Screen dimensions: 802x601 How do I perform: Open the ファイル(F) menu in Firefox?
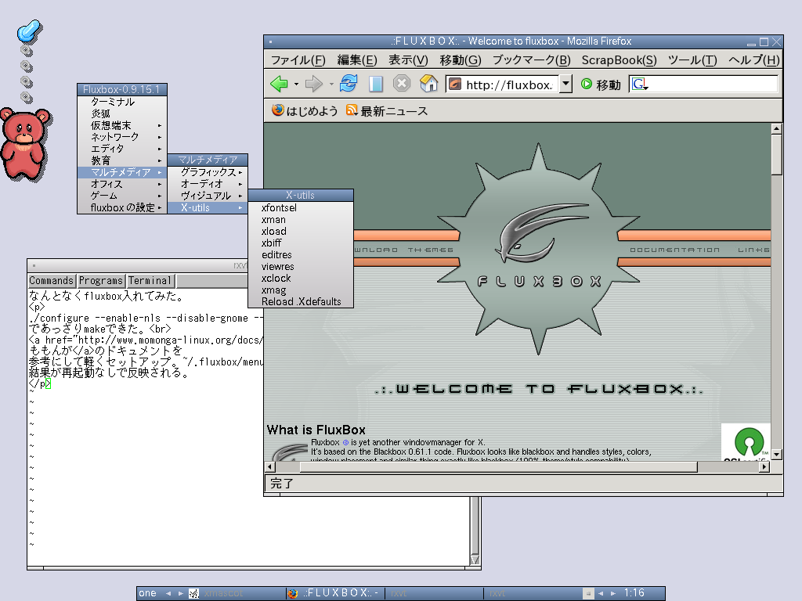click(298, 60)
